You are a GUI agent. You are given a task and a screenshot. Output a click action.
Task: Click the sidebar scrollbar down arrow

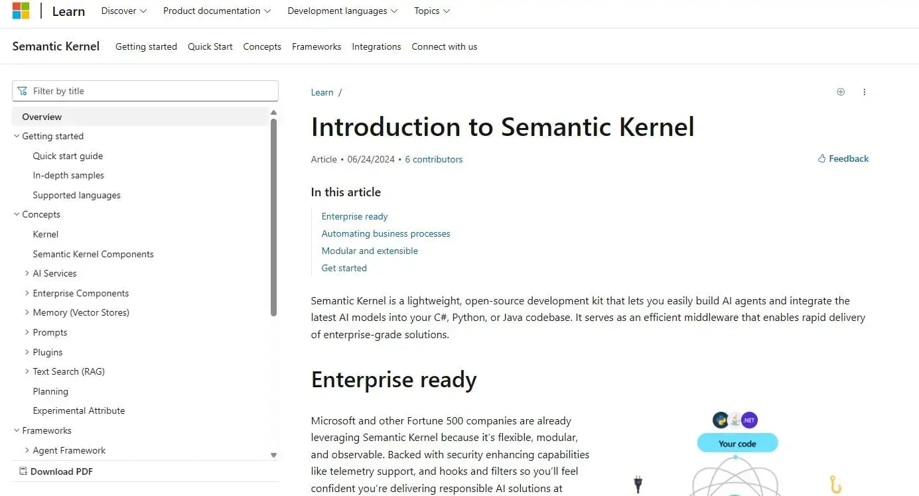273,455
